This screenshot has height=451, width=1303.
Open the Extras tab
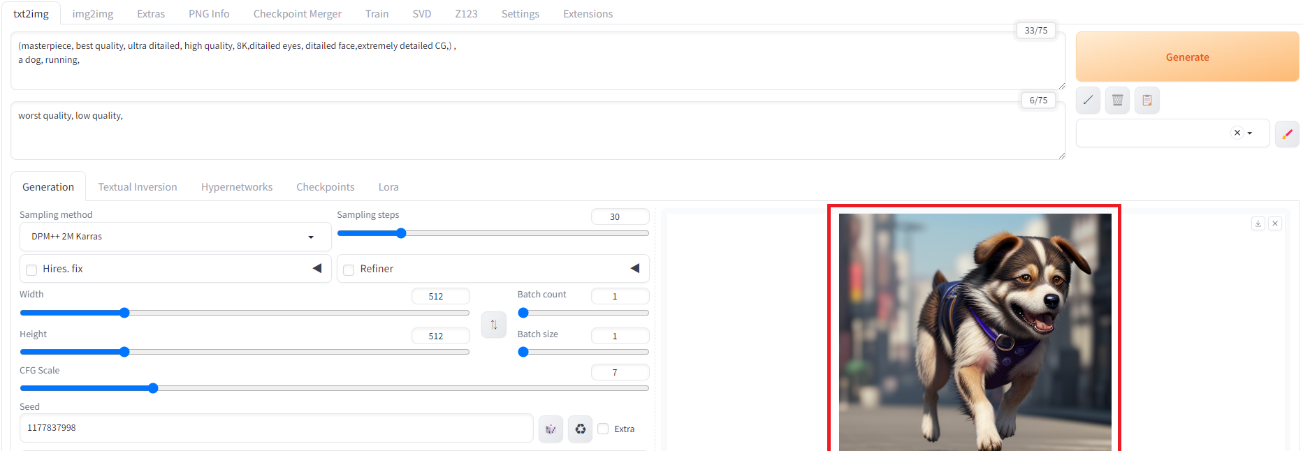[151, 14]
